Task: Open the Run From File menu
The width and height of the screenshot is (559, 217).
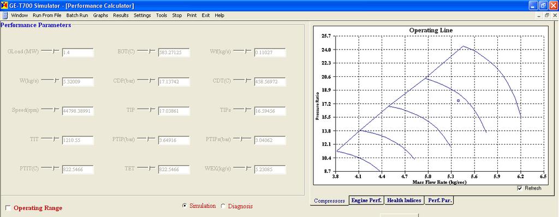Action: click(x=47, y=15)
